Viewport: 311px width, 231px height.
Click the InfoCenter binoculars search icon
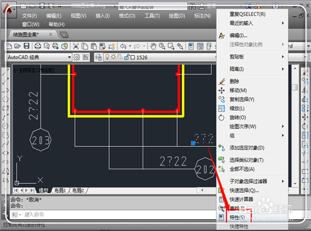click(193, 6)
